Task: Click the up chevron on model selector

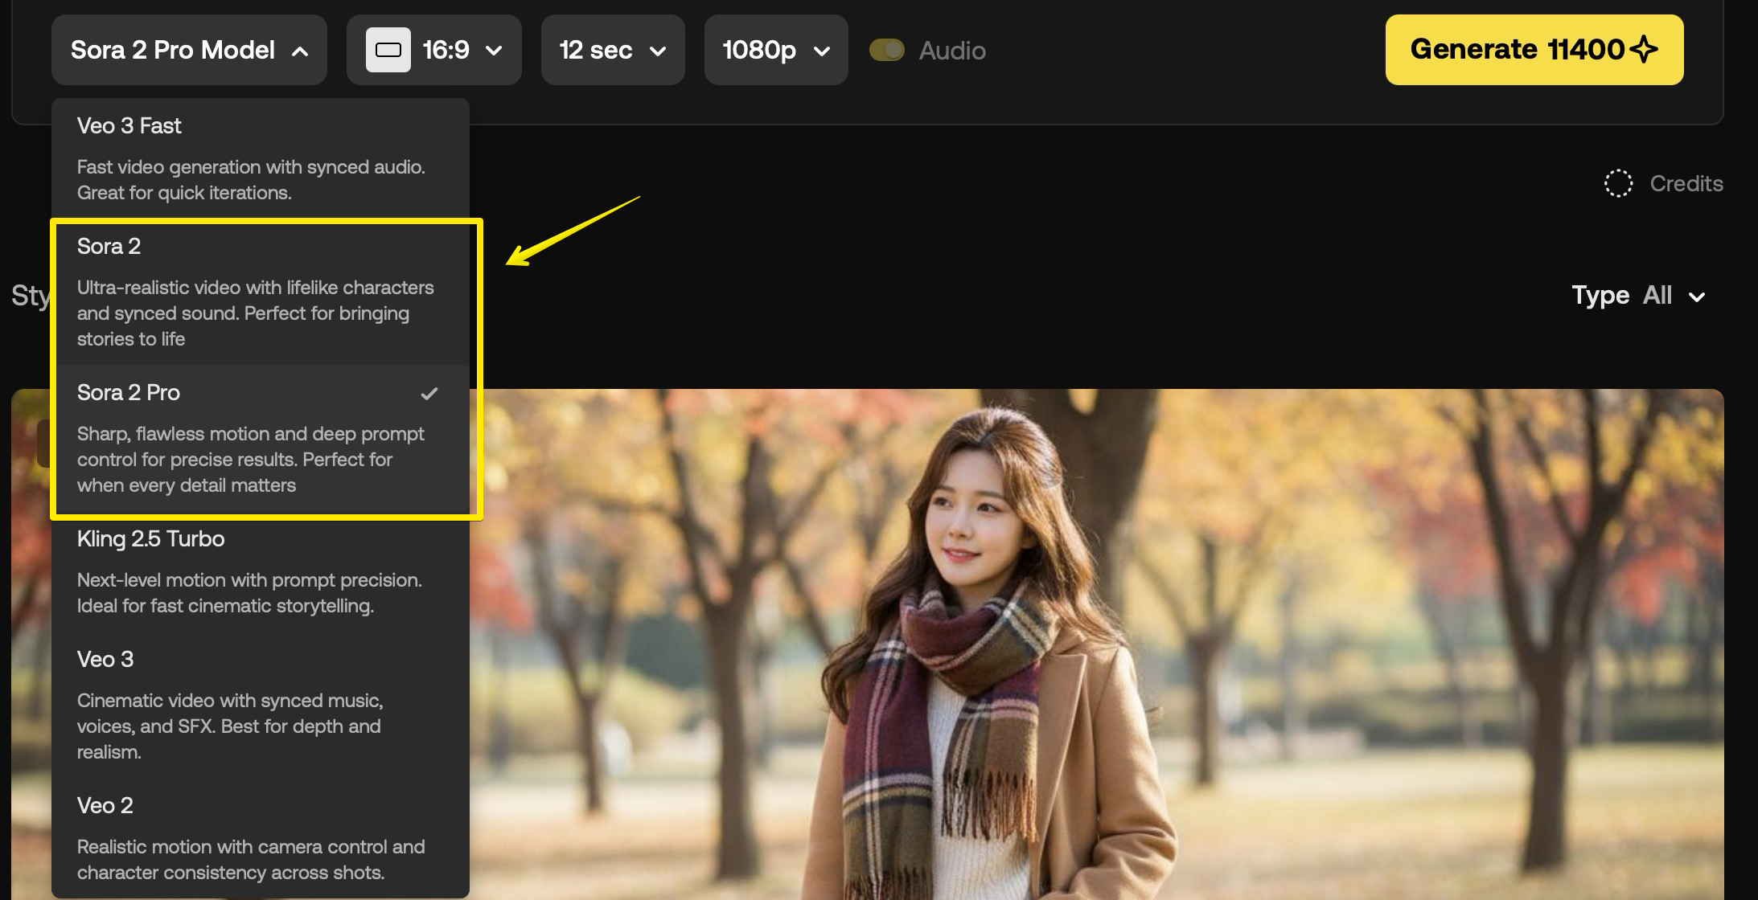Action: click(x=300, y=51)
